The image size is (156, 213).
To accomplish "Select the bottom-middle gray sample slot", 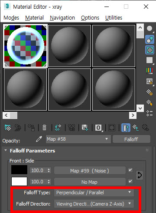I will [69, 89].
